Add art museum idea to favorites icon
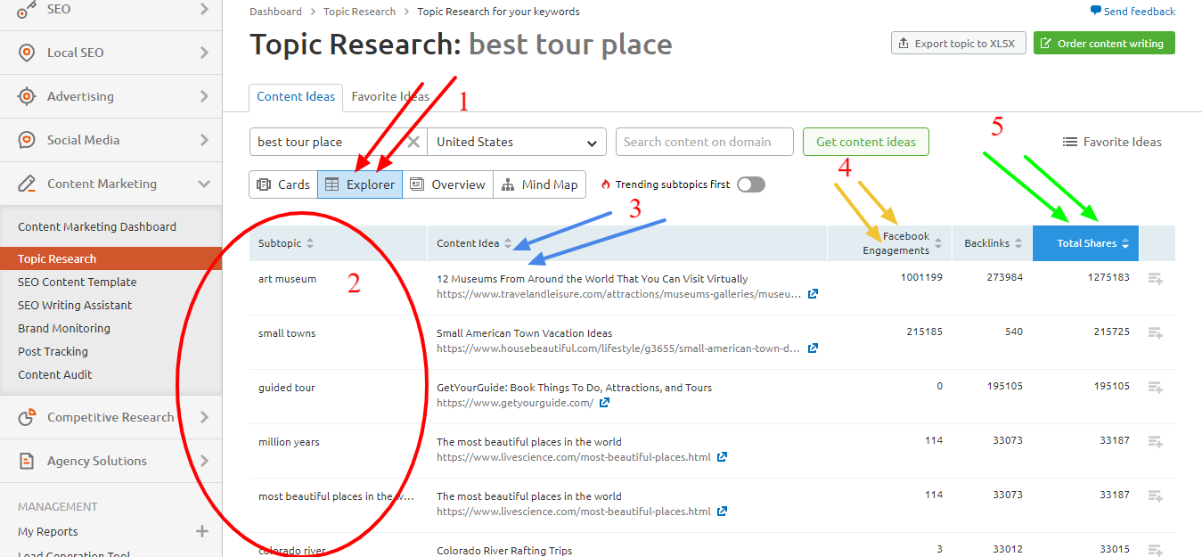The width and height of the screenshot is (1202, 557). tap(1156, 279)
